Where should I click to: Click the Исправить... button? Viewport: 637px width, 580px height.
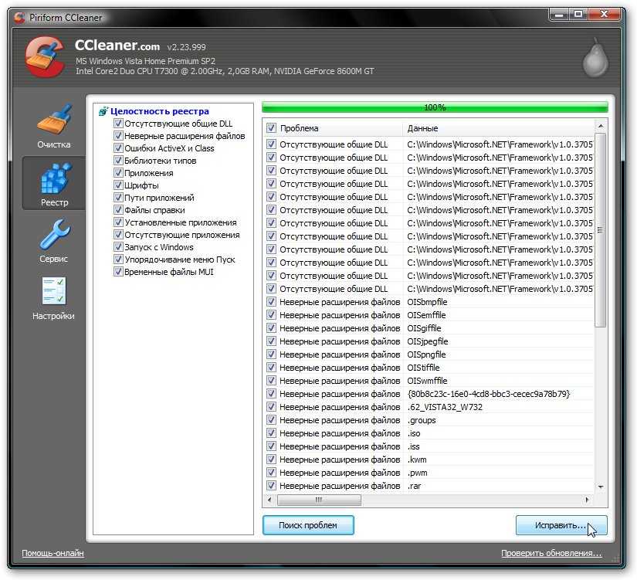[x=561, y=525]
